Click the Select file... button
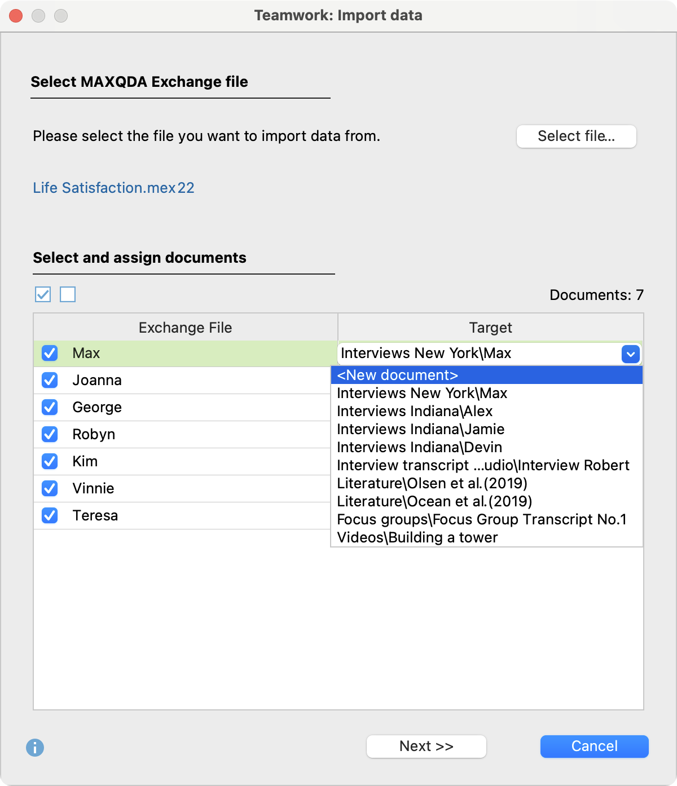This screenshot has width=677, height=786. tap(576, 136)
